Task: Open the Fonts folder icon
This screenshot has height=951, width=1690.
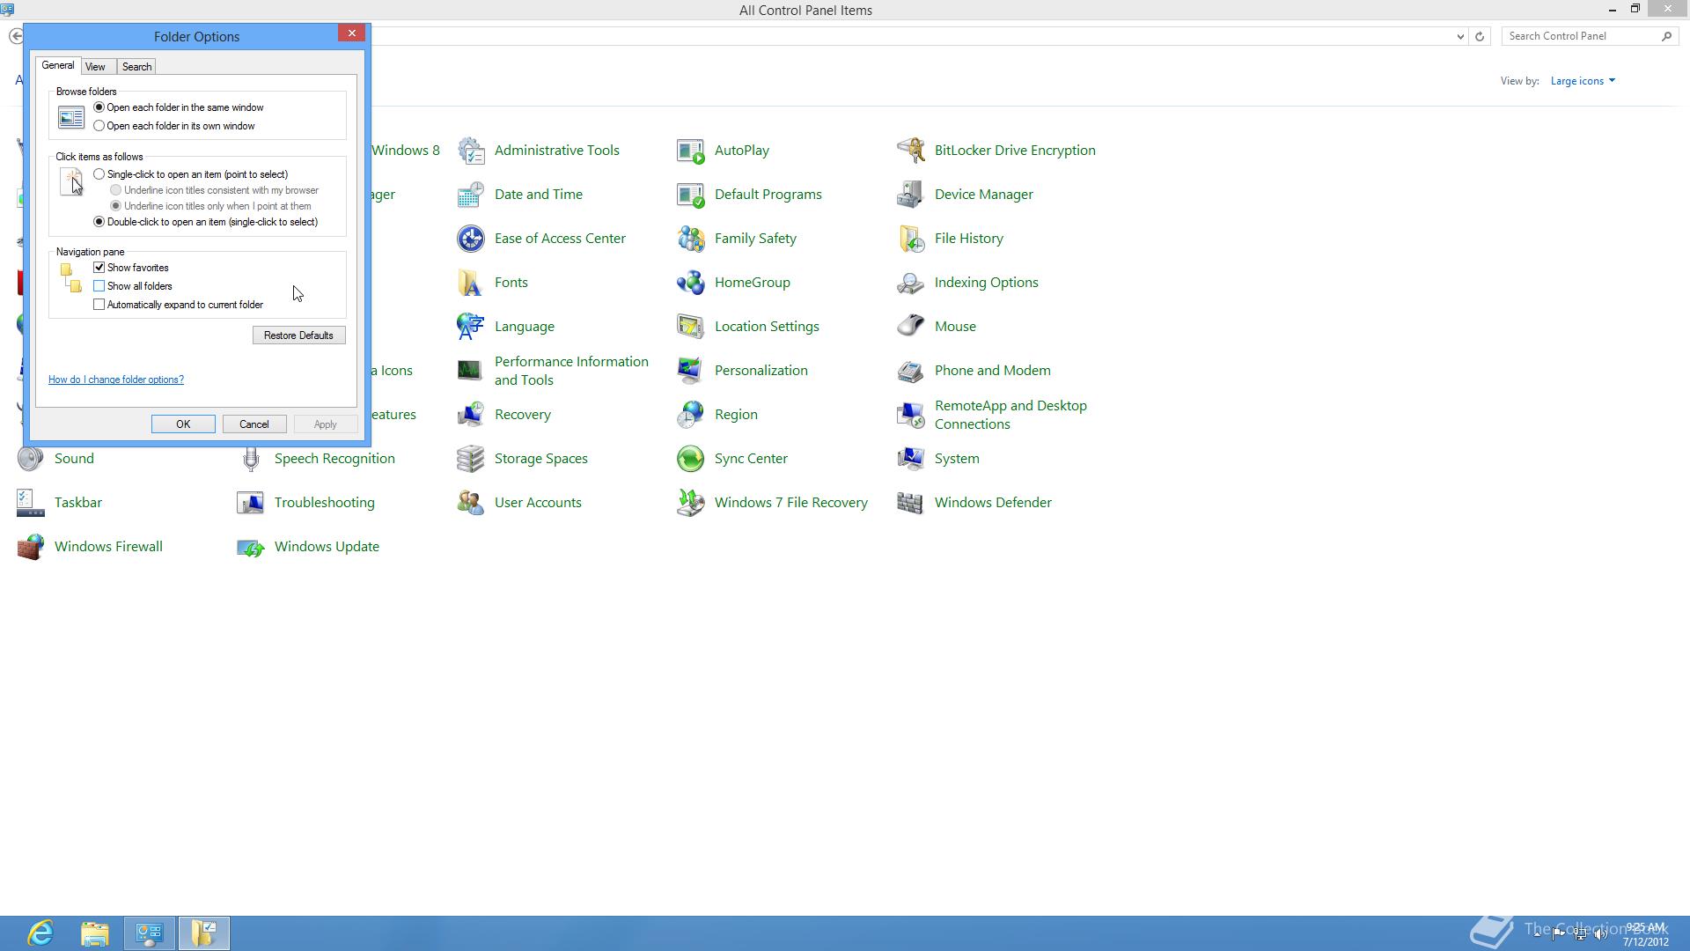Action: pyautogui.click(x=471, y=283)
